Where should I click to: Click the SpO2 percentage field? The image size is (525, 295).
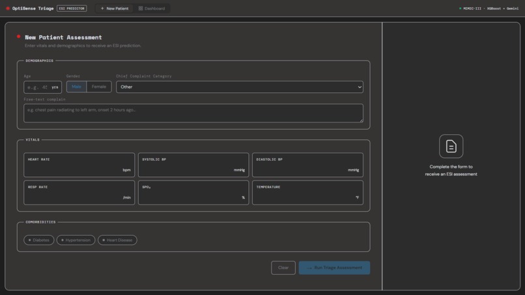tap(193, 193)
